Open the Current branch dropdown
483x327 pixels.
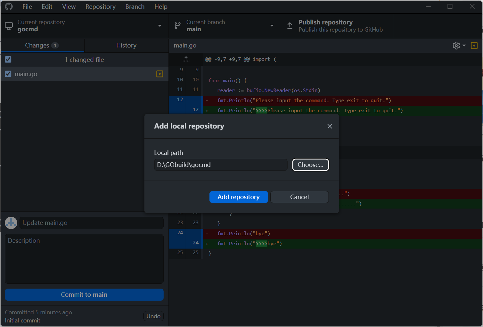(272, 25)
